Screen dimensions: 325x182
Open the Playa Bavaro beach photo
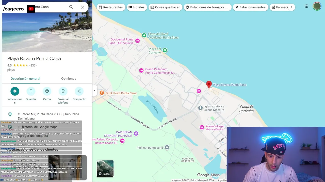tap(47, 32)
